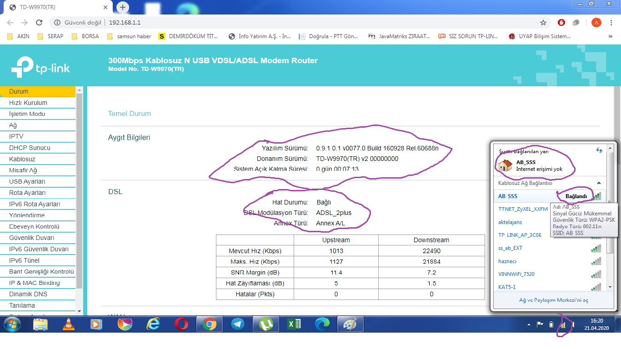The height and width of the screenshot is (349, 621).
Task: Open the Dinamik DNS menu item
Action: coord(38,294)
